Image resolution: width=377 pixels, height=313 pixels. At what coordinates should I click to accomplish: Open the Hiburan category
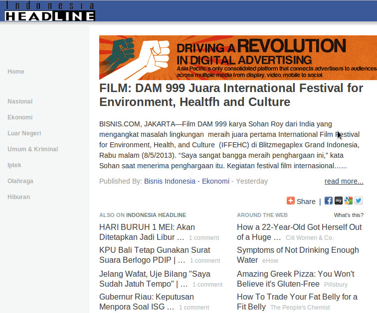(x=18, y=197)
